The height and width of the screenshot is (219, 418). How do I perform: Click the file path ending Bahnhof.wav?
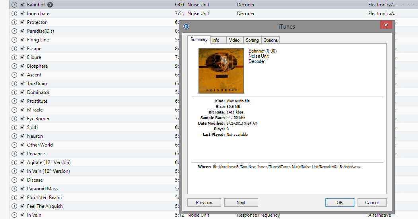[286, 167]
